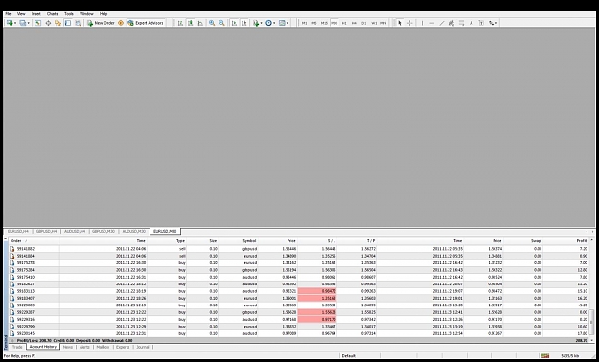
Task: Click New Order button
Action: point(101,23)
